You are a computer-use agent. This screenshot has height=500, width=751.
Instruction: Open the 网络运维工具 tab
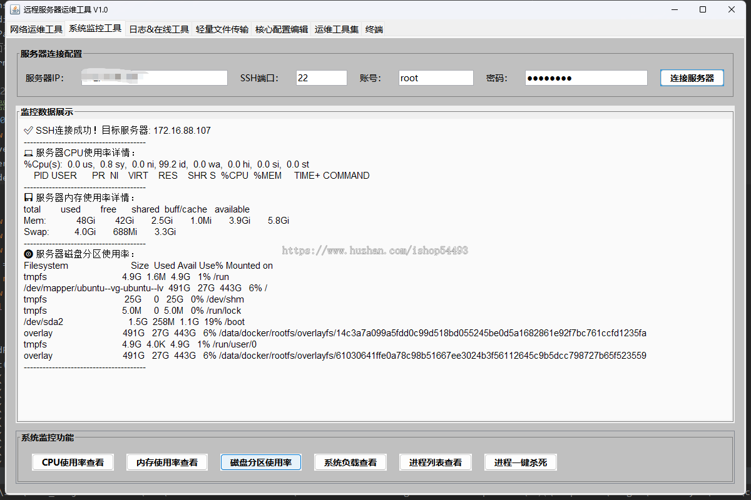[36, 29]
